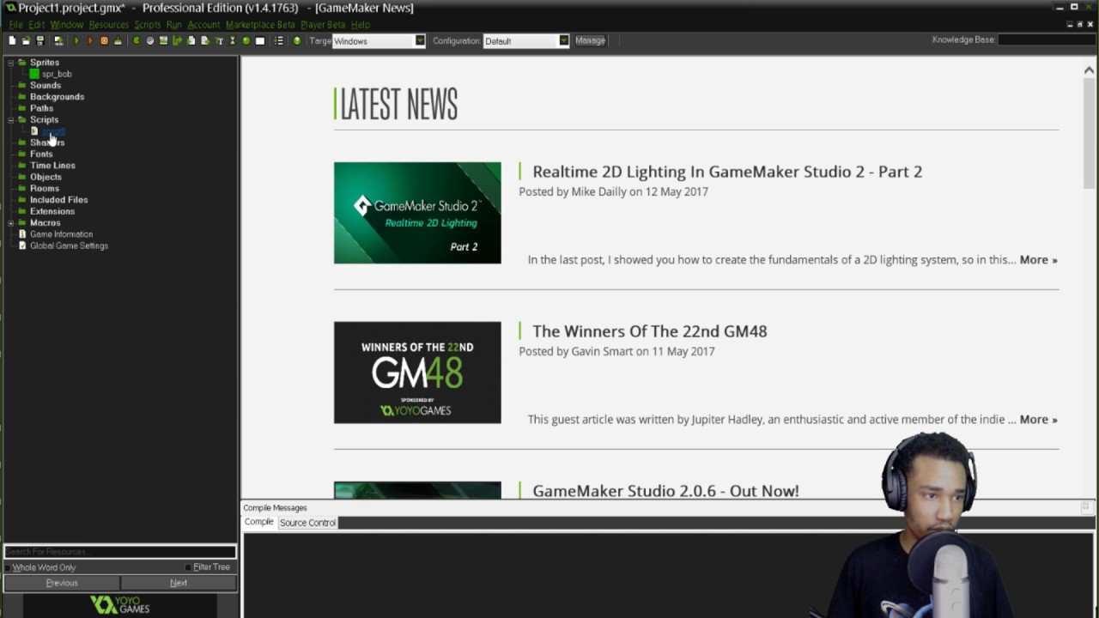Open the Configuration dropdown

pos(564,40)
